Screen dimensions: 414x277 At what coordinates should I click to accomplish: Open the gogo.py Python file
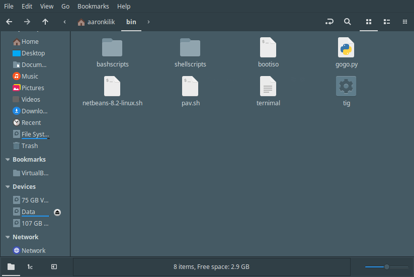point(346,48)
